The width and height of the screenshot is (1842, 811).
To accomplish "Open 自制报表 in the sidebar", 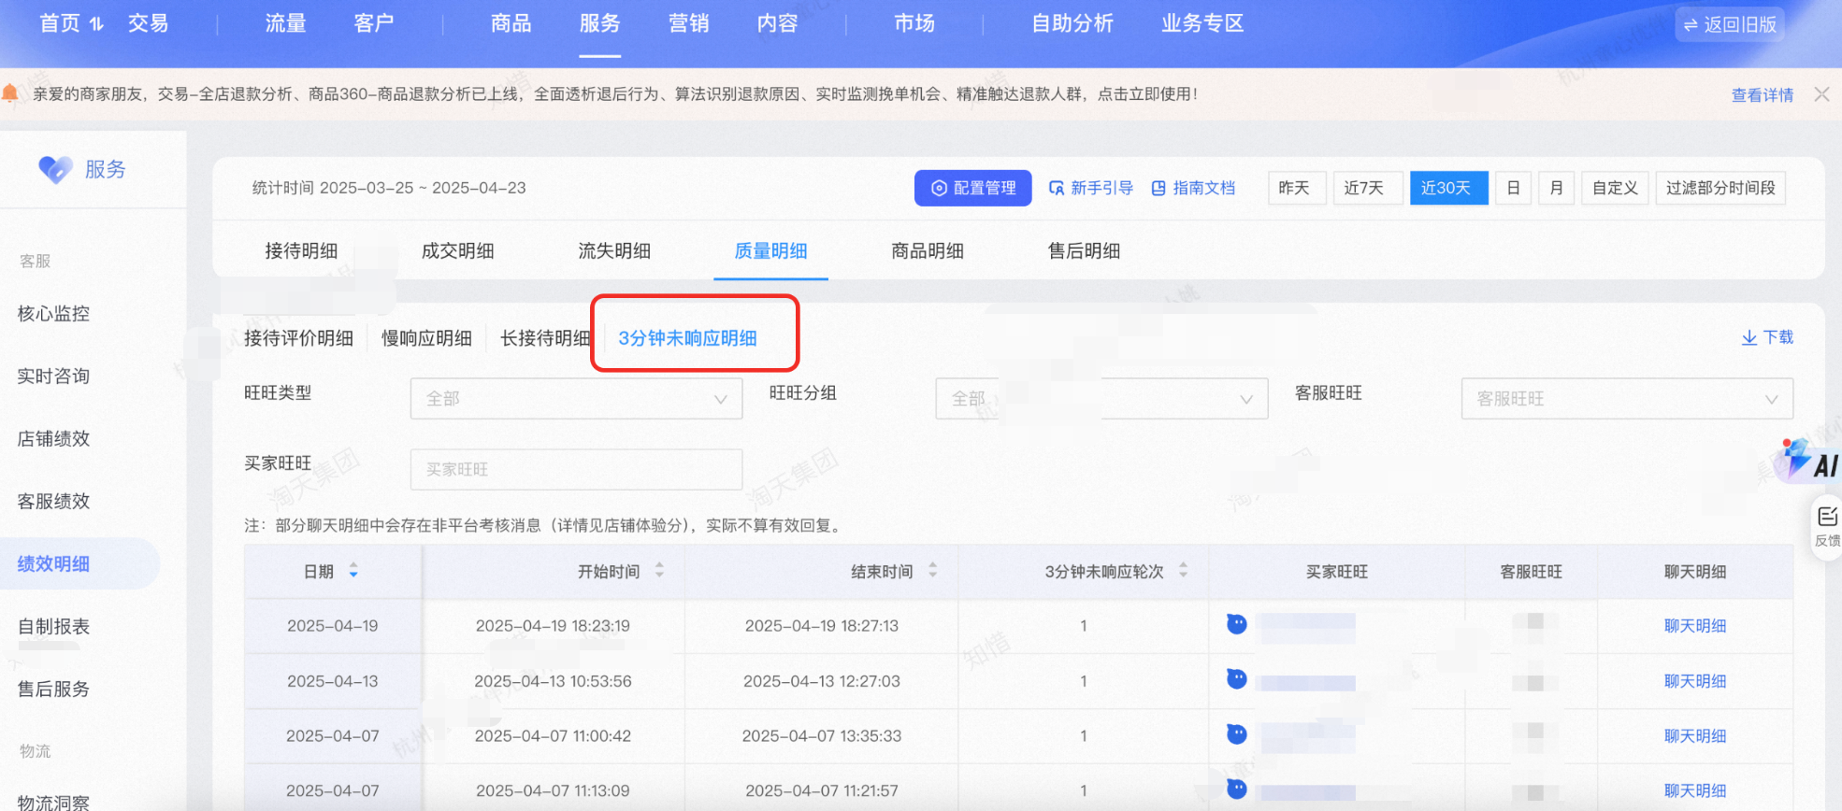I will (53, 627).
